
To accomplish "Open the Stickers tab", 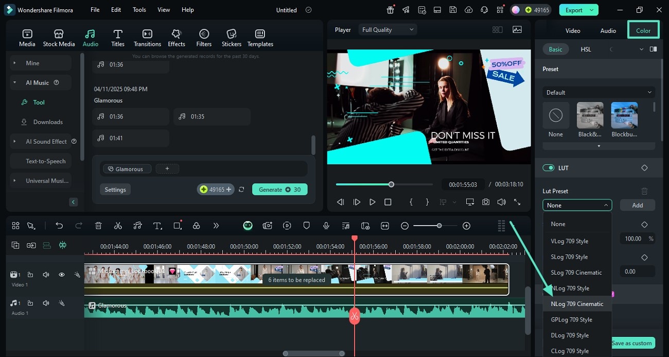I will [232, 38].
